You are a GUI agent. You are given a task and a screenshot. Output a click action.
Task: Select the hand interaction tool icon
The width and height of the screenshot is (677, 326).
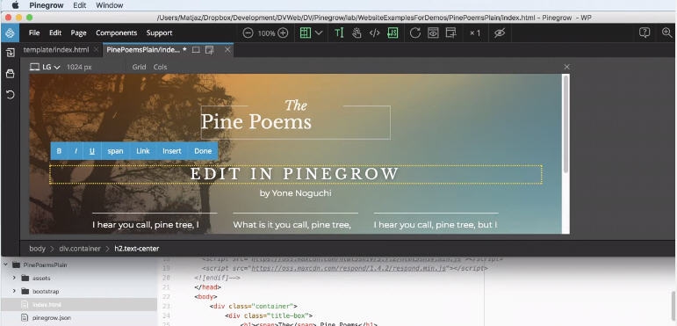[x=357, y=33]
